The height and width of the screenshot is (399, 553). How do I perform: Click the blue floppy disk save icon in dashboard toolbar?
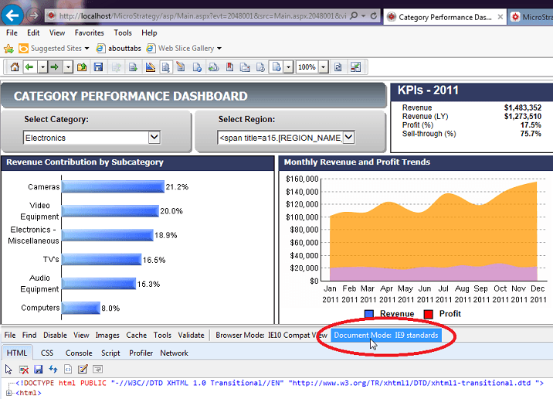[98, 67]
